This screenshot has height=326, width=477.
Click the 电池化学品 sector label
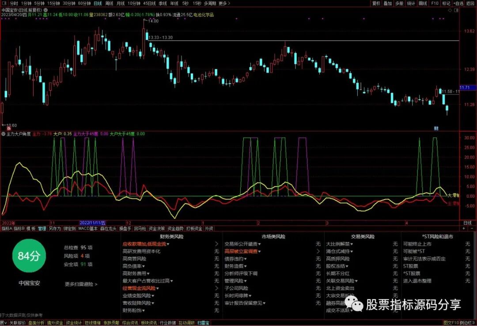click(x=203, y=15)
